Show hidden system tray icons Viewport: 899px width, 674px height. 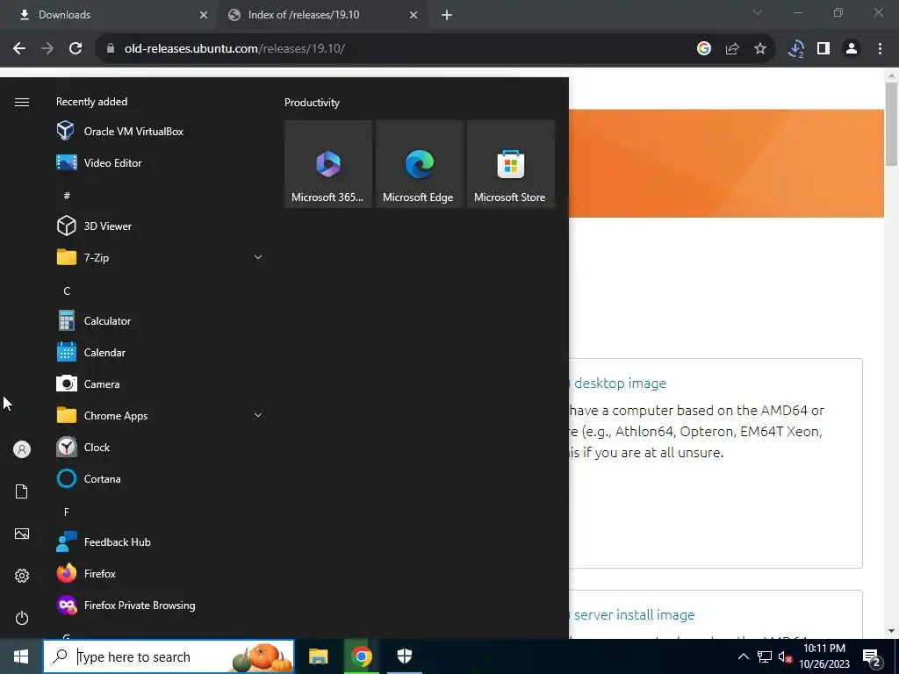[743, 656]
